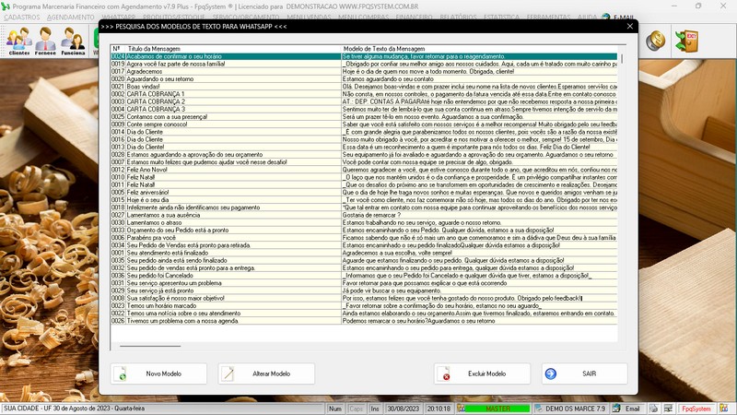
Task: Select row 0027 Lamentamos a sua ausência
Action: point(364,215)
